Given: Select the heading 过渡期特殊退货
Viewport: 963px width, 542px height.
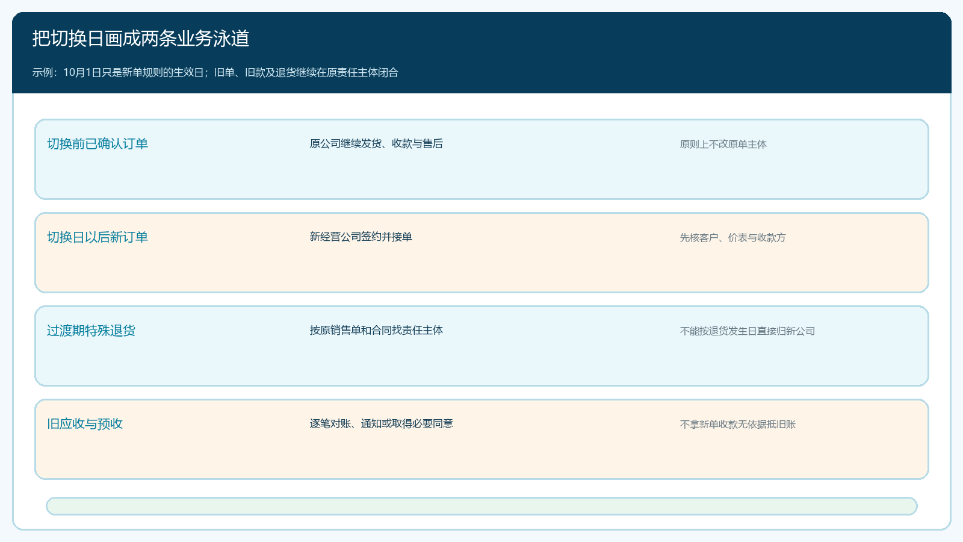Looking at the screenshot, I should click(x=91, y=331).
